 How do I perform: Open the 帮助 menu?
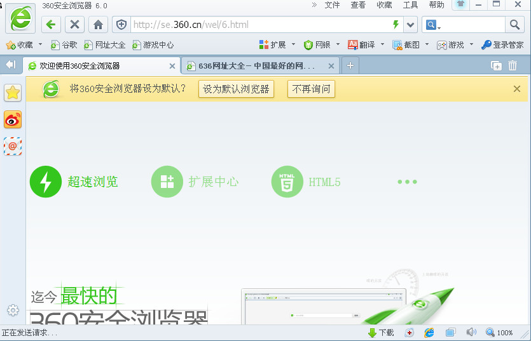coord(436,5)
